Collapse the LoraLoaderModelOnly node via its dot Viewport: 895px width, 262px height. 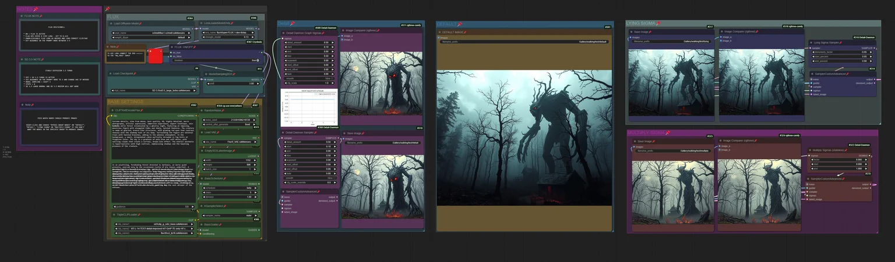[201, 23]
